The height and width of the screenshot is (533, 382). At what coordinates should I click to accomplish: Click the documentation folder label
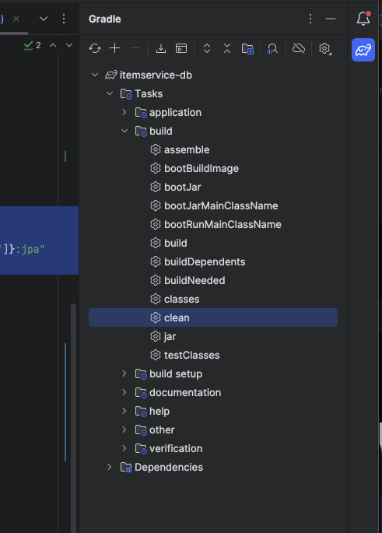coord(185,392)
